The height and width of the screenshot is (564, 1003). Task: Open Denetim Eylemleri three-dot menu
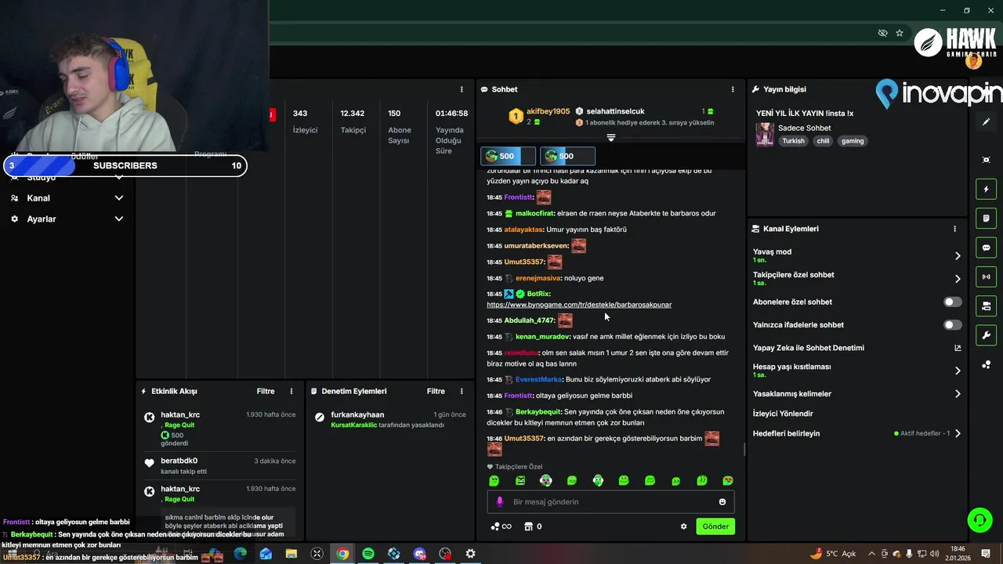(x=462, y=391)
